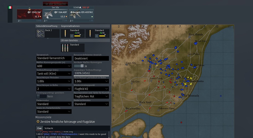
Task: Adjust the Anpassbare Treibstoffmenge slider
Action: tap(91, 76)
